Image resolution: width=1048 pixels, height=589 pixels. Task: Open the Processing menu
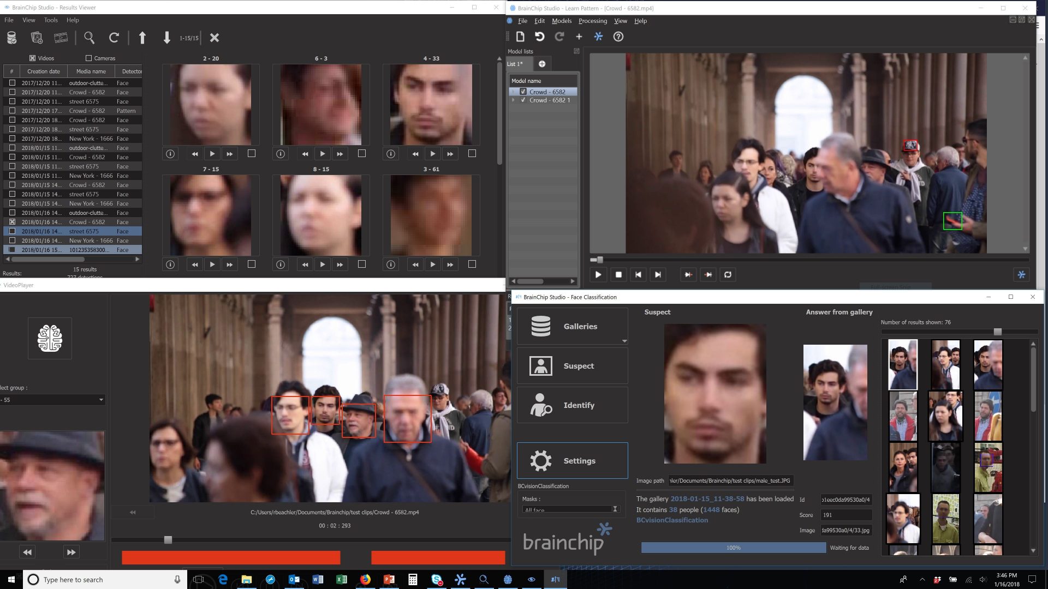coord(592,21)
